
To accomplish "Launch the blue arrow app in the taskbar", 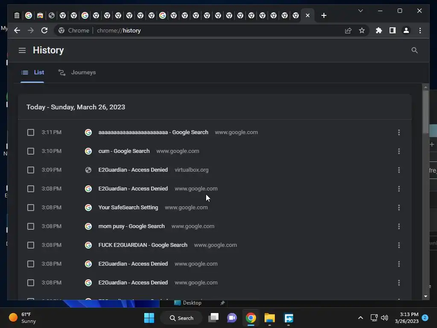I will tap(288, 318).
